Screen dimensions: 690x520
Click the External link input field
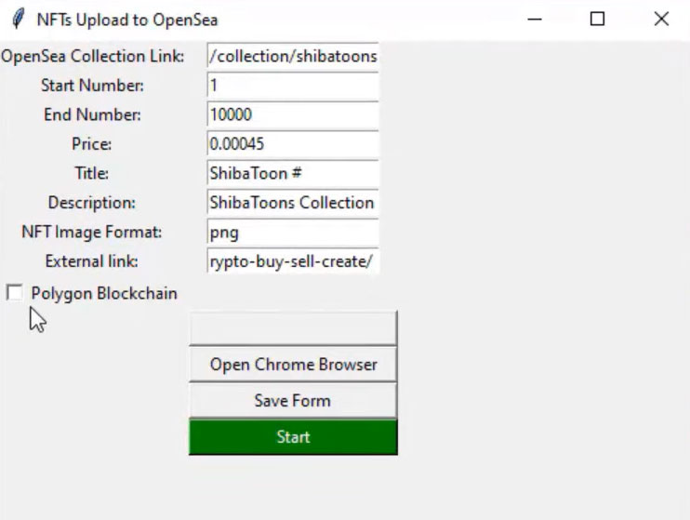pos(293,261)
